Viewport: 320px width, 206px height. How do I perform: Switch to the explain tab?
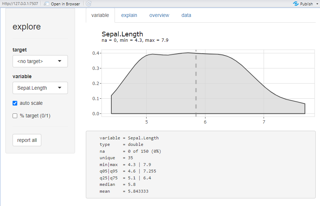click(129, 15)
